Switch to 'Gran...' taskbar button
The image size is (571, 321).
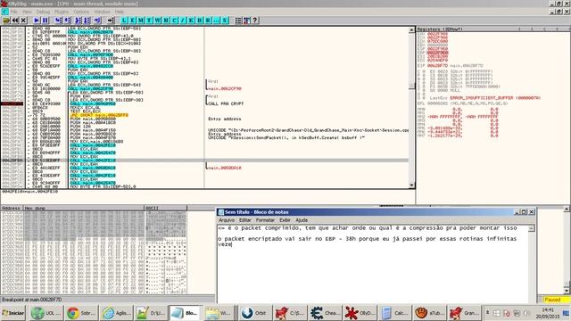pos(464,313)
